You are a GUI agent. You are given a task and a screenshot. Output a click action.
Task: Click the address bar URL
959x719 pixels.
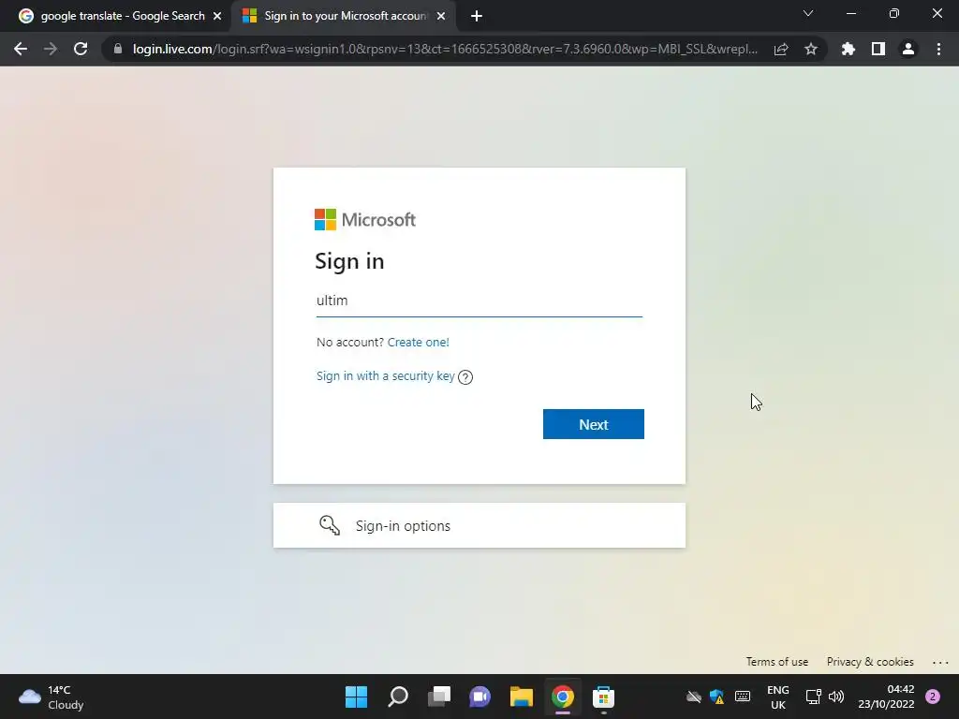pyautogui.click(x=445, y=49)
